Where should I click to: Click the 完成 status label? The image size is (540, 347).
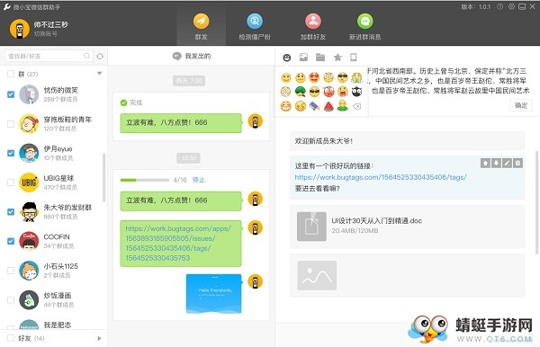pyautogui.click(x=136, y=102)
